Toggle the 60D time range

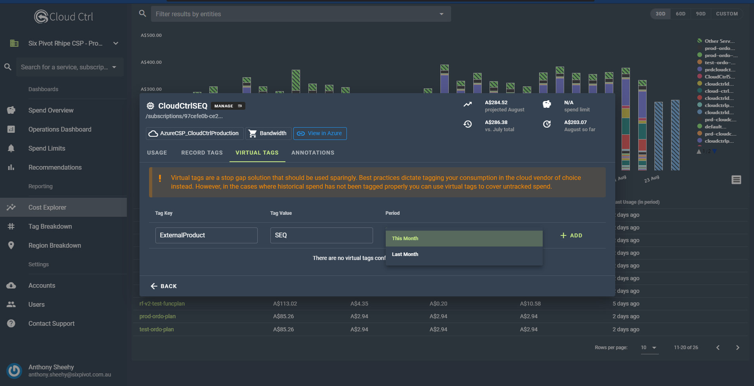pyautogui.click(x=680, y=14)
